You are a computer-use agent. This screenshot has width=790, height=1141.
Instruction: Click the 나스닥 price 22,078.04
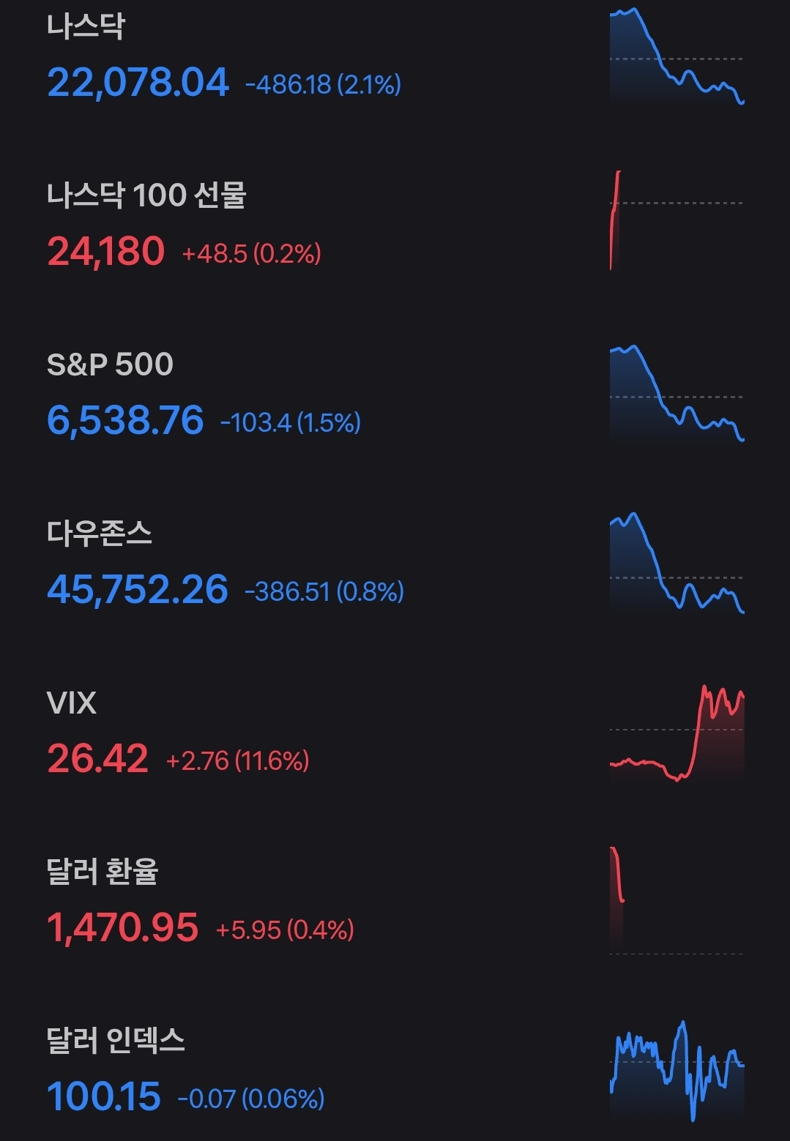(138, 82)
